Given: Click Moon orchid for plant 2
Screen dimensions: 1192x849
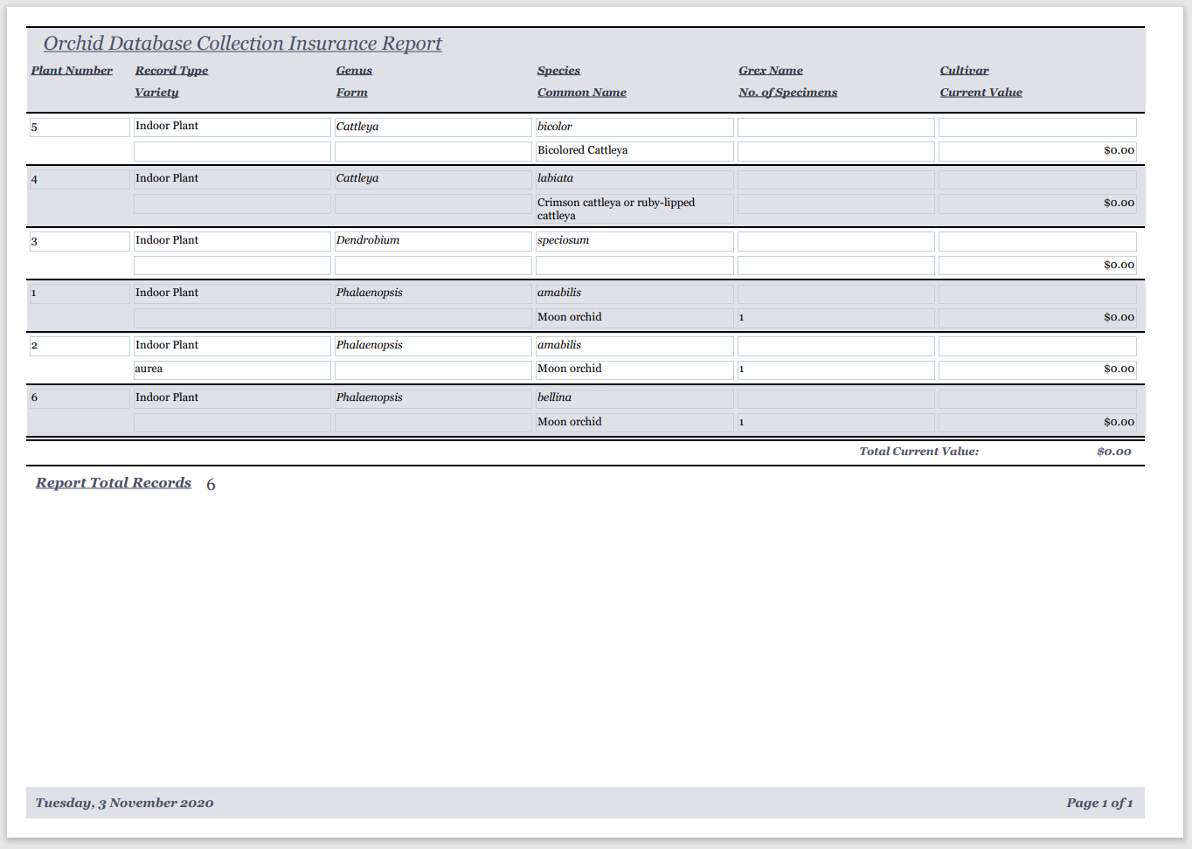Looking at the screenshot, I should pyautogui.click(x=634, y=369).
